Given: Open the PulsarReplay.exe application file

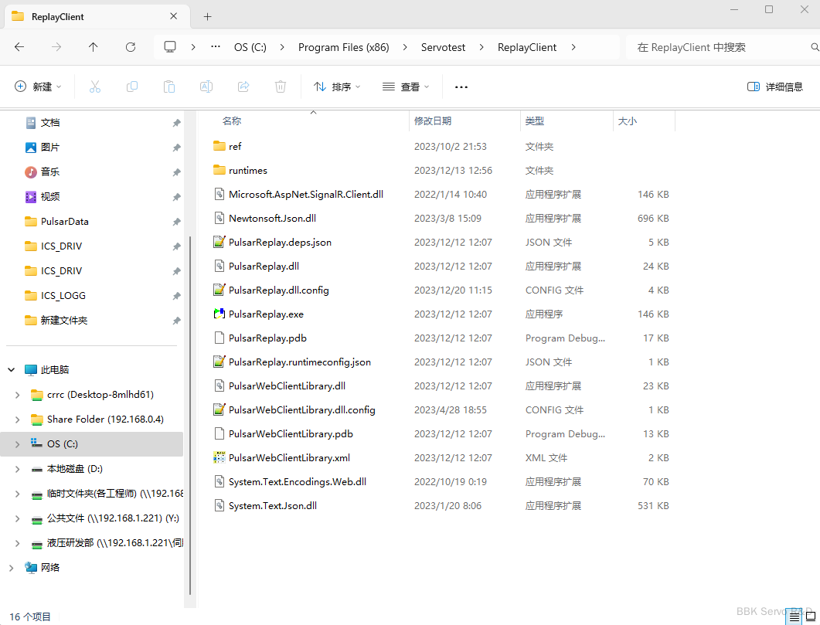Looking at the screenshot, I should coord(266,314).
